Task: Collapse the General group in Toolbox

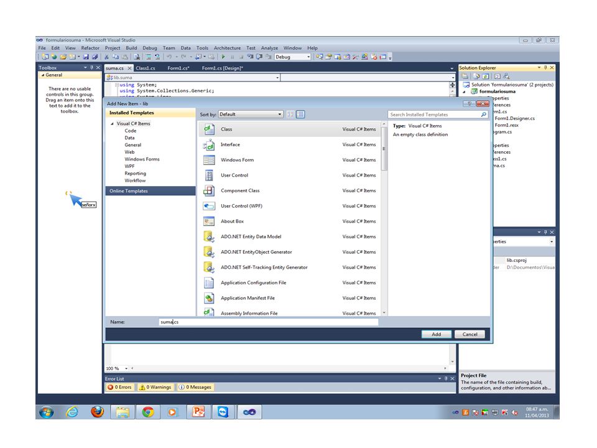Action: (x=43, y=75)
